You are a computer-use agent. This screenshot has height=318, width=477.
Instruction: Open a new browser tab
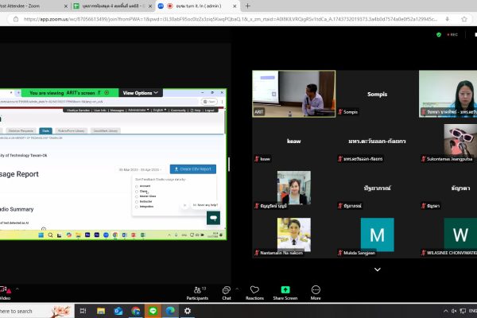point(247,6)
